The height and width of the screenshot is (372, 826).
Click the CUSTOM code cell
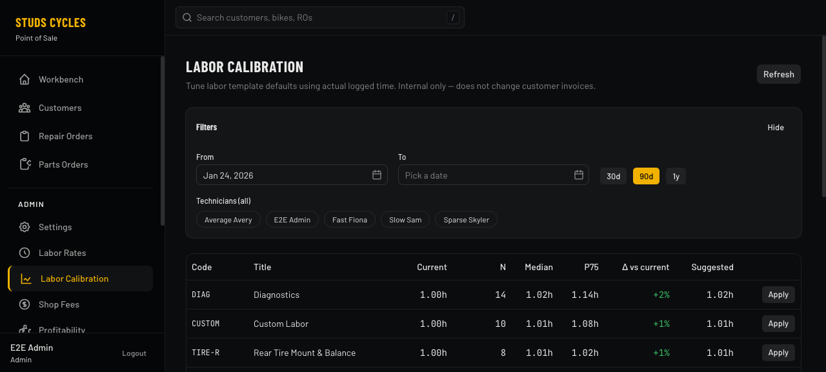[206, 324]
